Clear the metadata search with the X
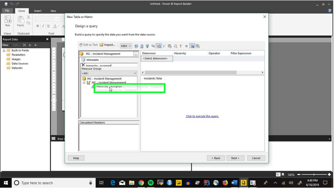 [83, 65]
